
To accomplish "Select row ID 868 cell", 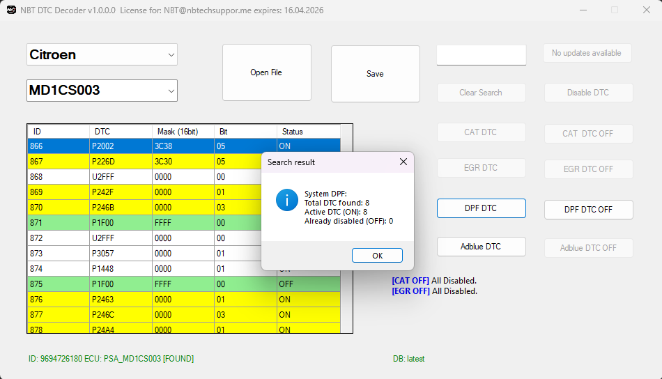I will coord(59,177).
